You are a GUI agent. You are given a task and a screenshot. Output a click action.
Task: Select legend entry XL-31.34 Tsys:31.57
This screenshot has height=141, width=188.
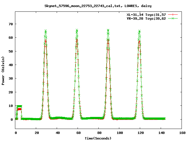pyautogui.click(x=146, y=15)
